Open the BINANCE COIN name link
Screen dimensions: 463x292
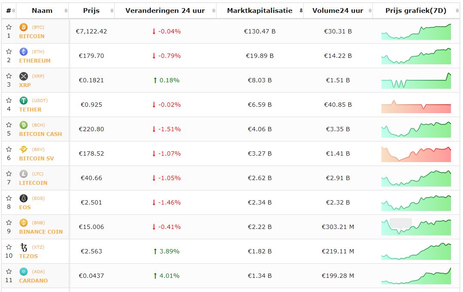tap(41, 232)
